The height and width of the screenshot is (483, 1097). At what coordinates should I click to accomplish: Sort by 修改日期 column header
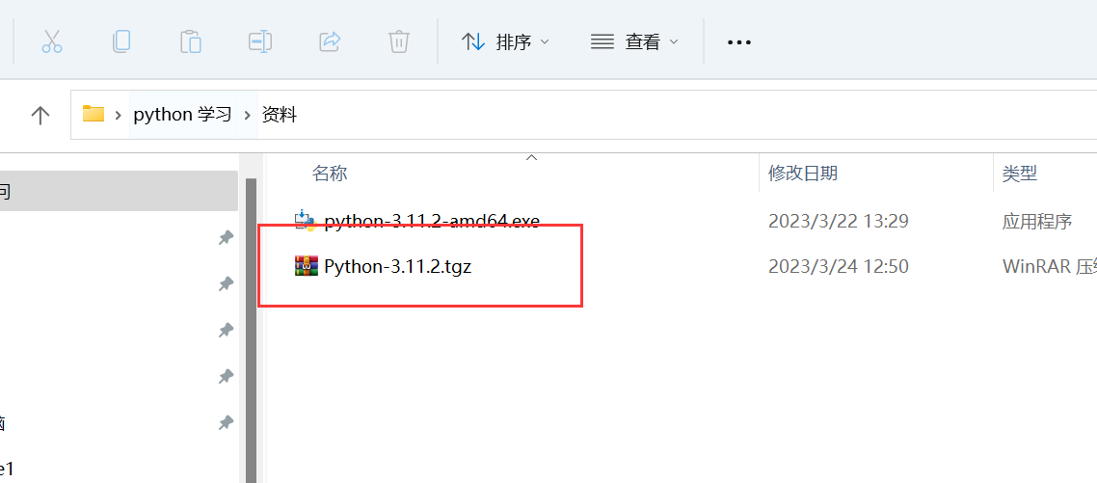tap(802, 173)
